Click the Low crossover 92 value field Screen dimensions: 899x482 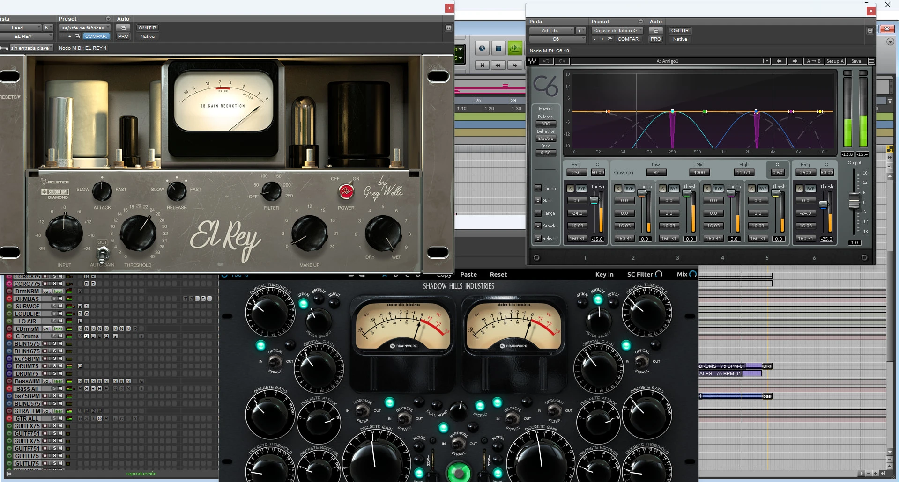(656, 172)
